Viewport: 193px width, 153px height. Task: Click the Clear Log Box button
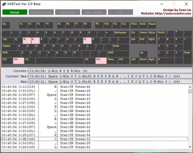[94, 12]
